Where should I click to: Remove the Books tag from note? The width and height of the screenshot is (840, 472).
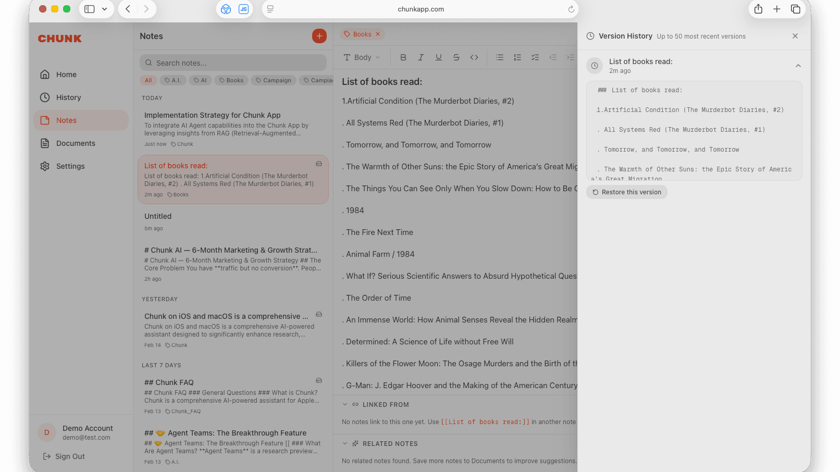click(378, 34)
